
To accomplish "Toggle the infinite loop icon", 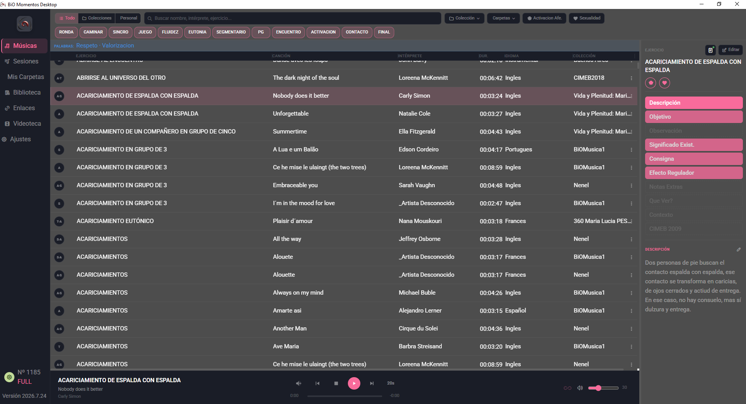I will [x=568, y=388].
